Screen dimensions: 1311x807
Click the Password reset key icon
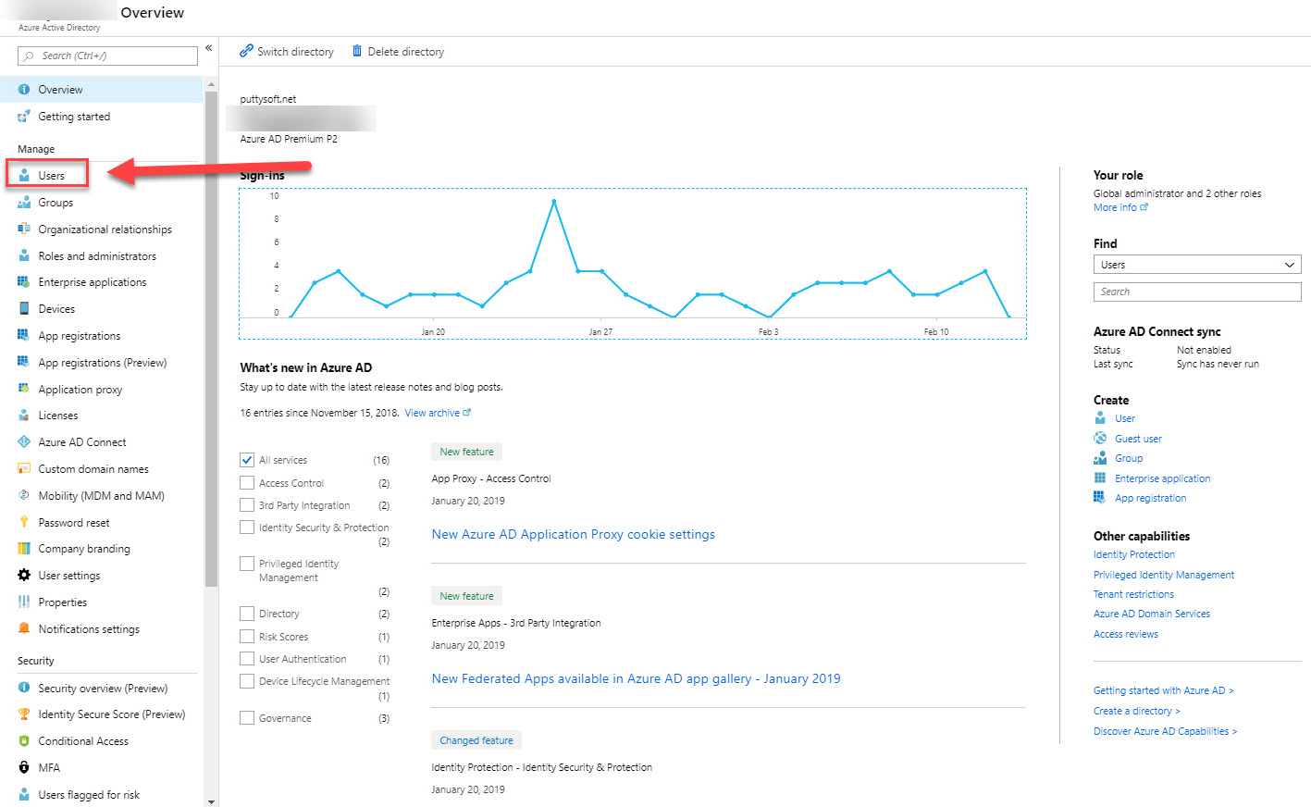pos(24,522)
